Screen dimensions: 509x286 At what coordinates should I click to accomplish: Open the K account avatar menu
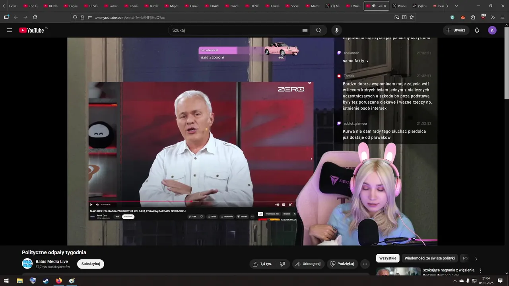click(x=492, y=30)
